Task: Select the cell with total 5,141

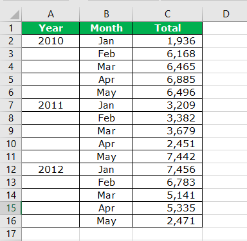Action: [168, 195]
